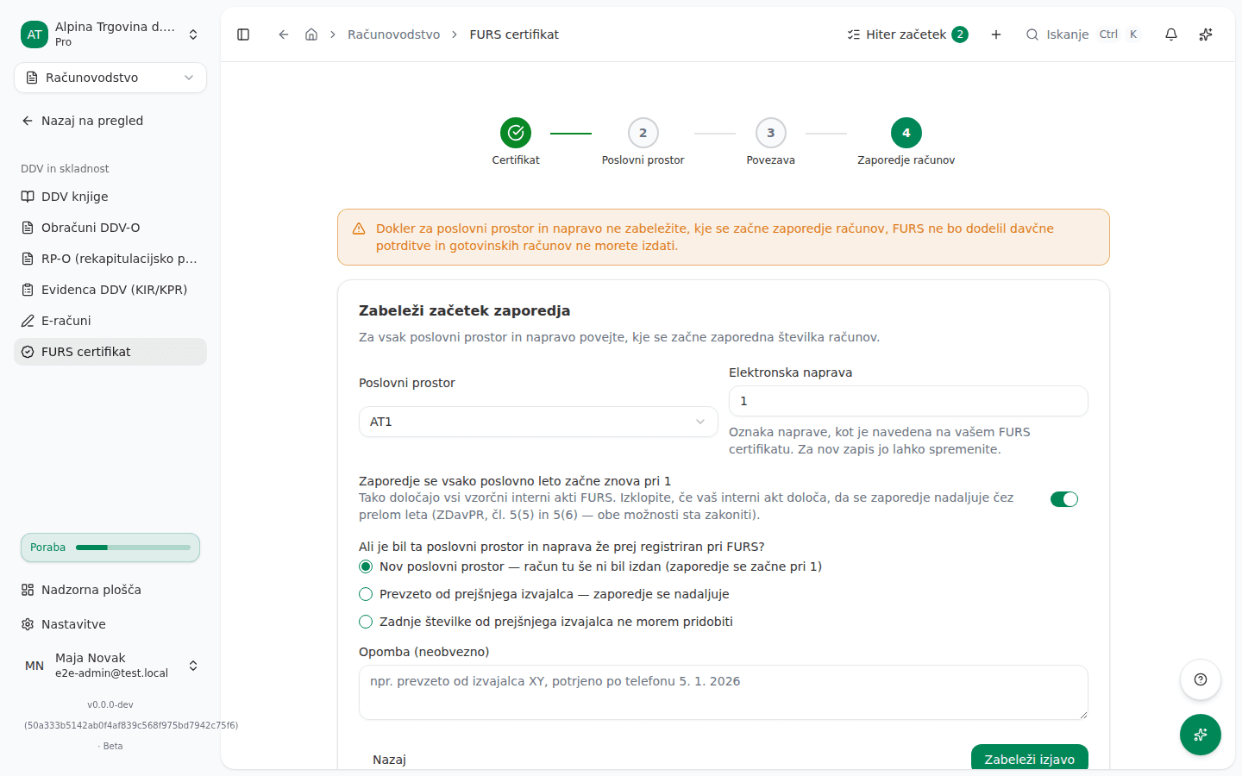Click the Zabeleži izjavo button

coord(1030,757)
